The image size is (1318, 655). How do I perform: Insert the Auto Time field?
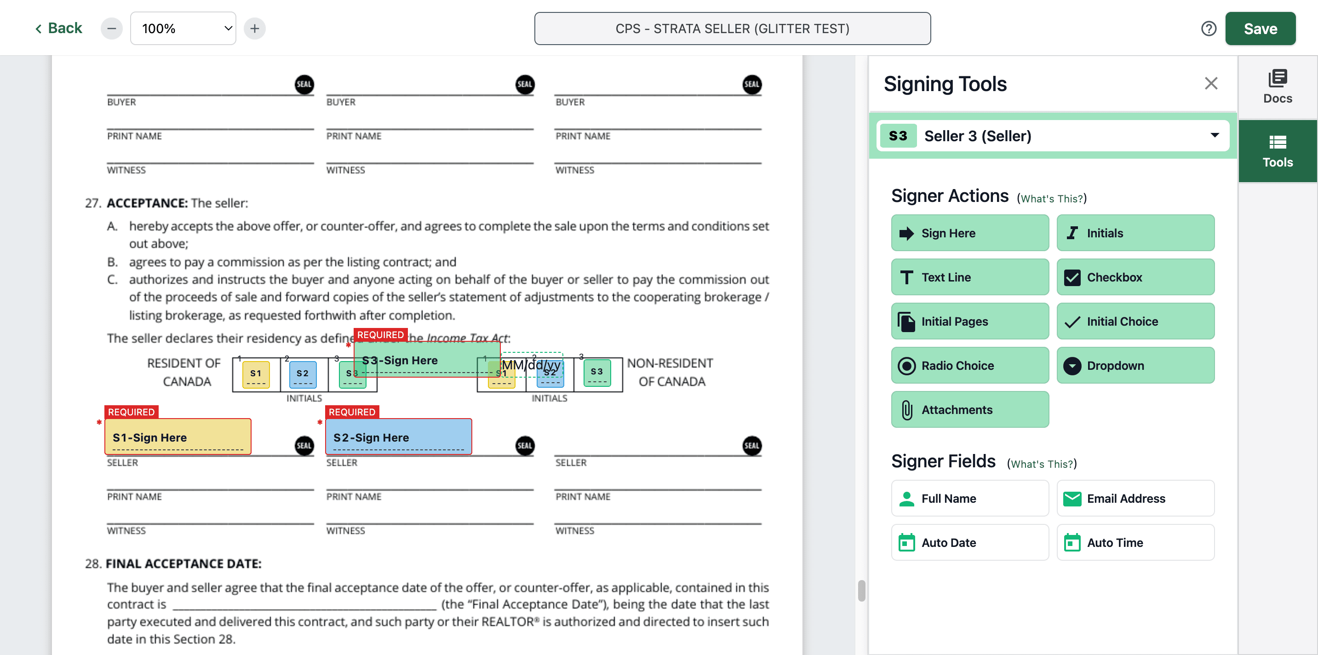(x=1135, y=542)
